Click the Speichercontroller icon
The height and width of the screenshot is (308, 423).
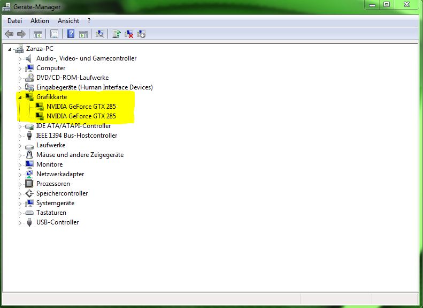[29, 193]
